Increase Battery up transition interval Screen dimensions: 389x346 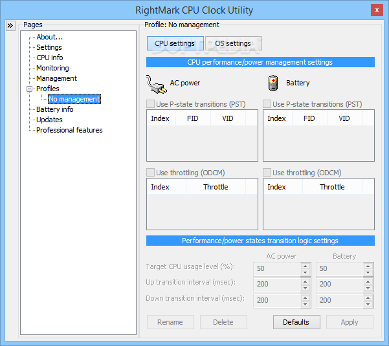coord(368,281)
